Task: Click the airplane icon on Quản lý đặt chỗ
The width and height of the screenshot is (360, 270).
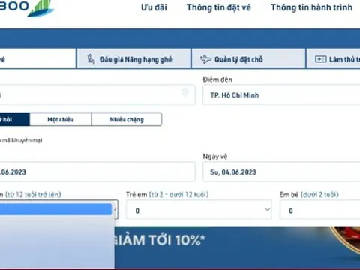Action: (205, 59)
